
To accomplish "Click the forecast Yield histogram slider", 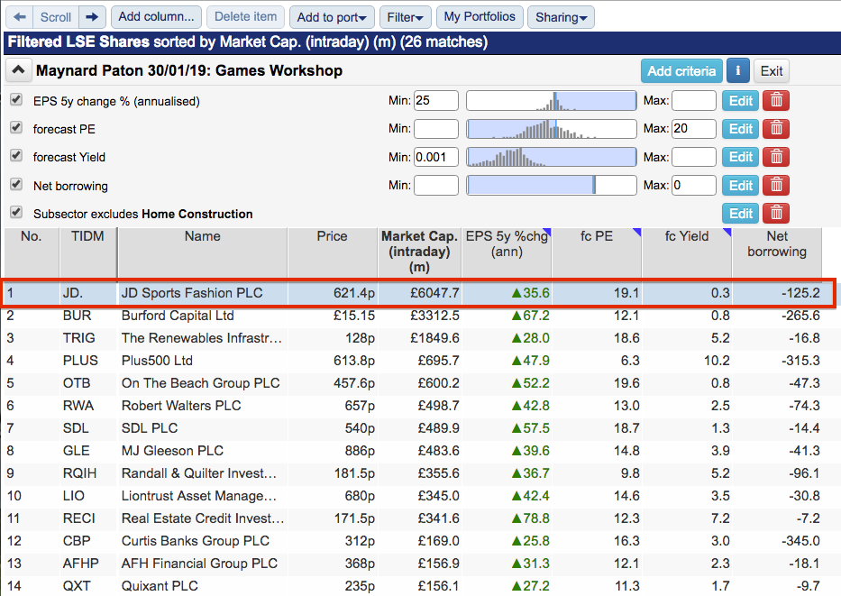I will pyautogui.click(x=552, y=157).
